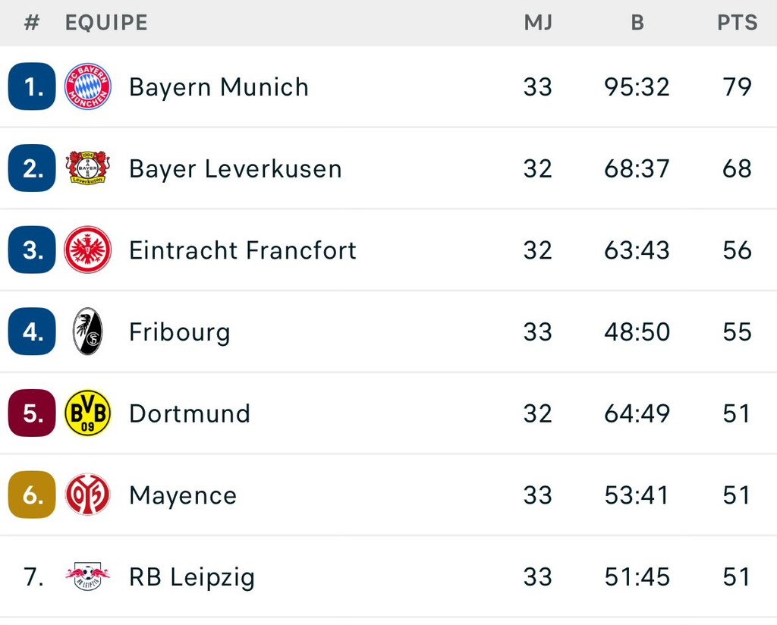Open the RB Leipzig bulls logo
777x625 pixels.
(88, 576)
